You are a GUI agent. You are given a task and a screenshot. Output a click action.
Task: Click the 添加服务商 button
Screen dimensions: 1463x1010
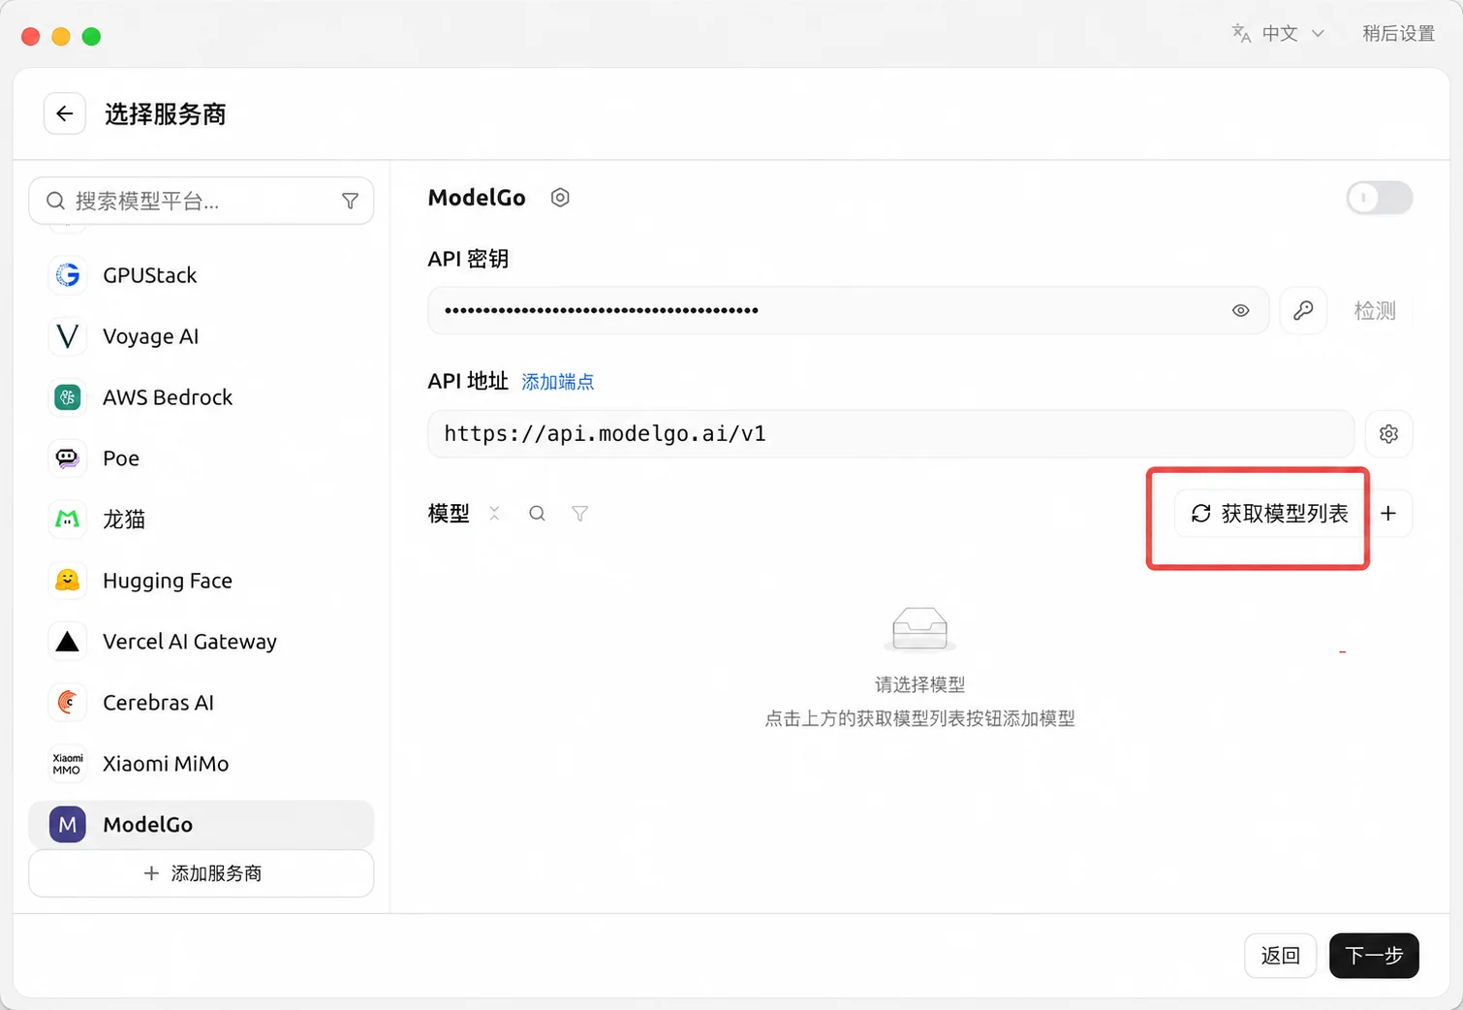(x=202, y=873)
